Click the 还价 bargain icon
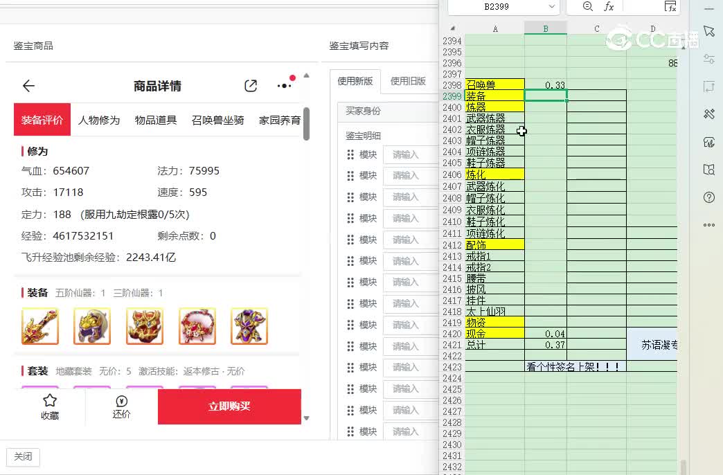723x475 pixels. (x=121, y=401)
